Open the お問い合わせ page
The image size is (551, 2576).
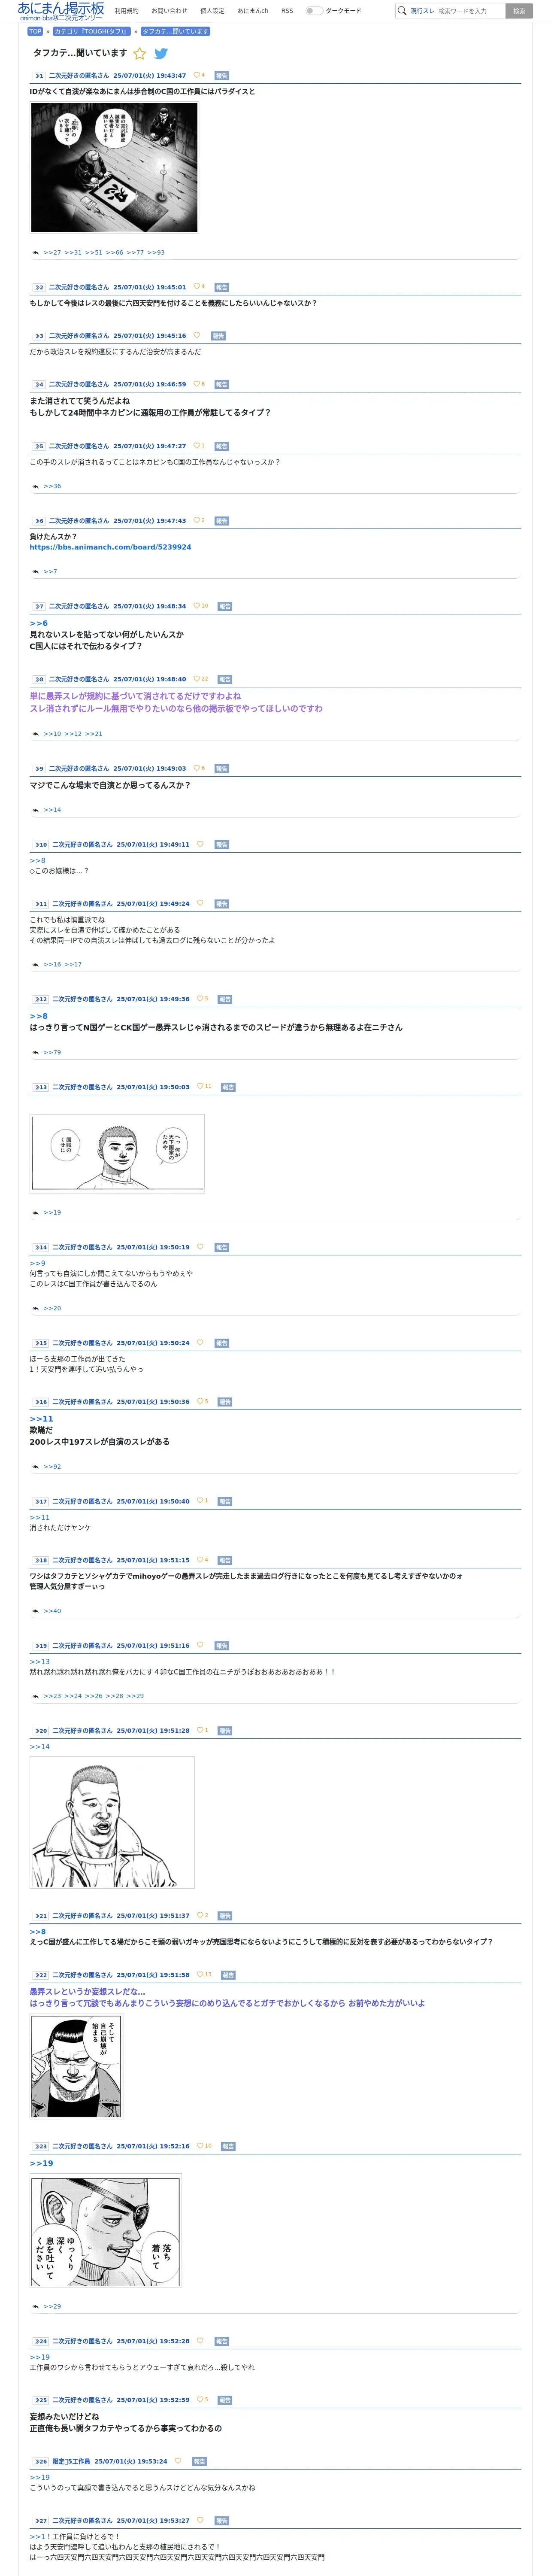169,11
